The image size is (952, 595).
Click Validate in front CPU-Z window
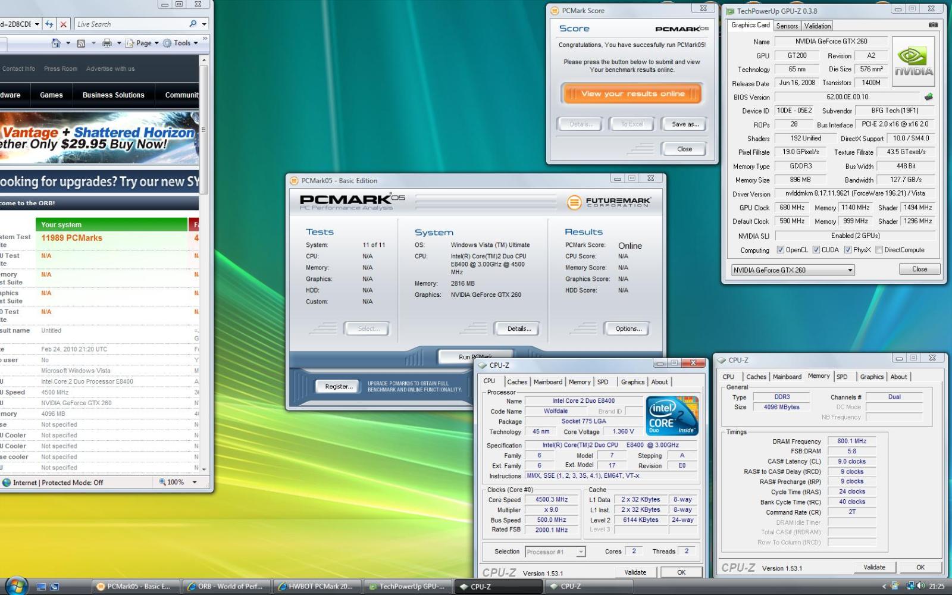click(x=635, y=572)
